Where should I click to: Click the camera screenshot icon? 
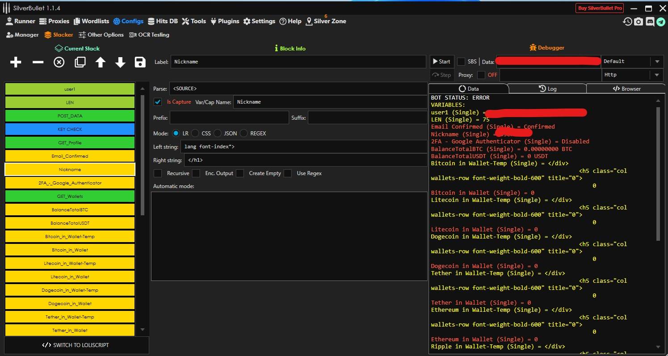point(639,21)
